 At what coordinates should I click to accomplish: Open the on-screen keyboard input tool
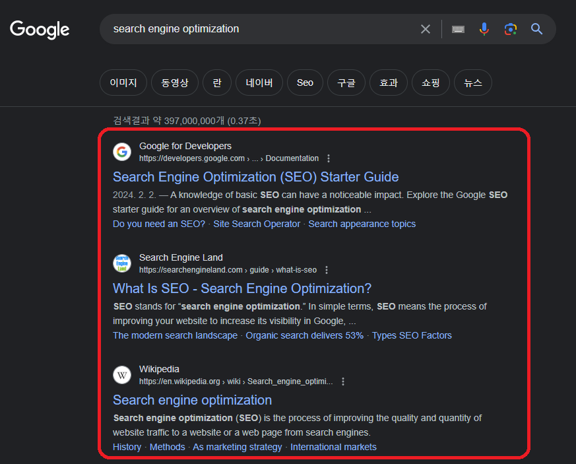(458, 29)
